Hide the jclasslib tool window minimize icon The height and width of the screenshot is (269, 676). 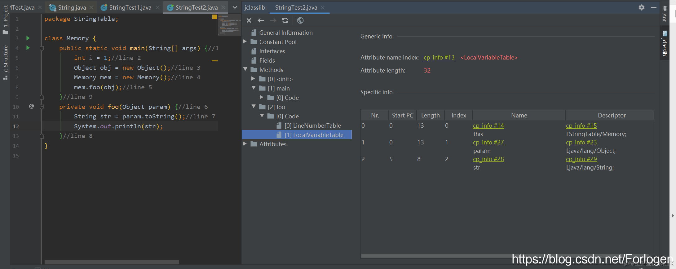click(653, 7)
